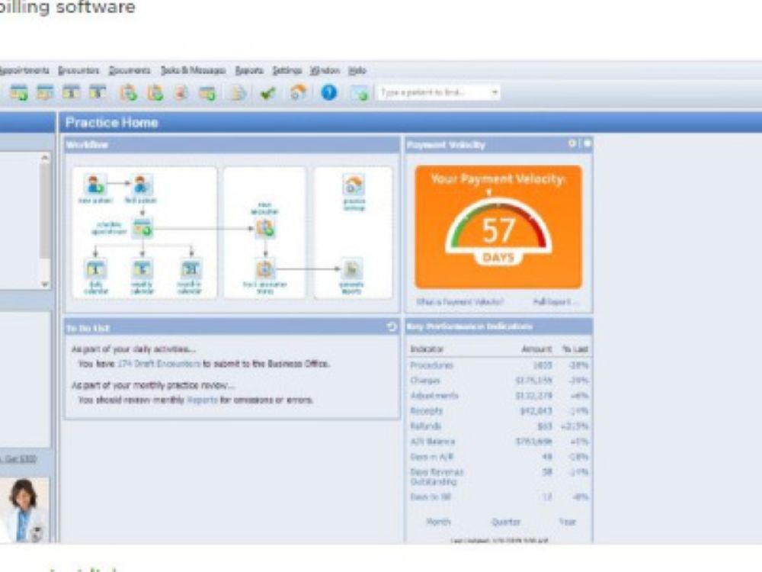Open the Monthly Calendar workflow icon

point(190,268)
